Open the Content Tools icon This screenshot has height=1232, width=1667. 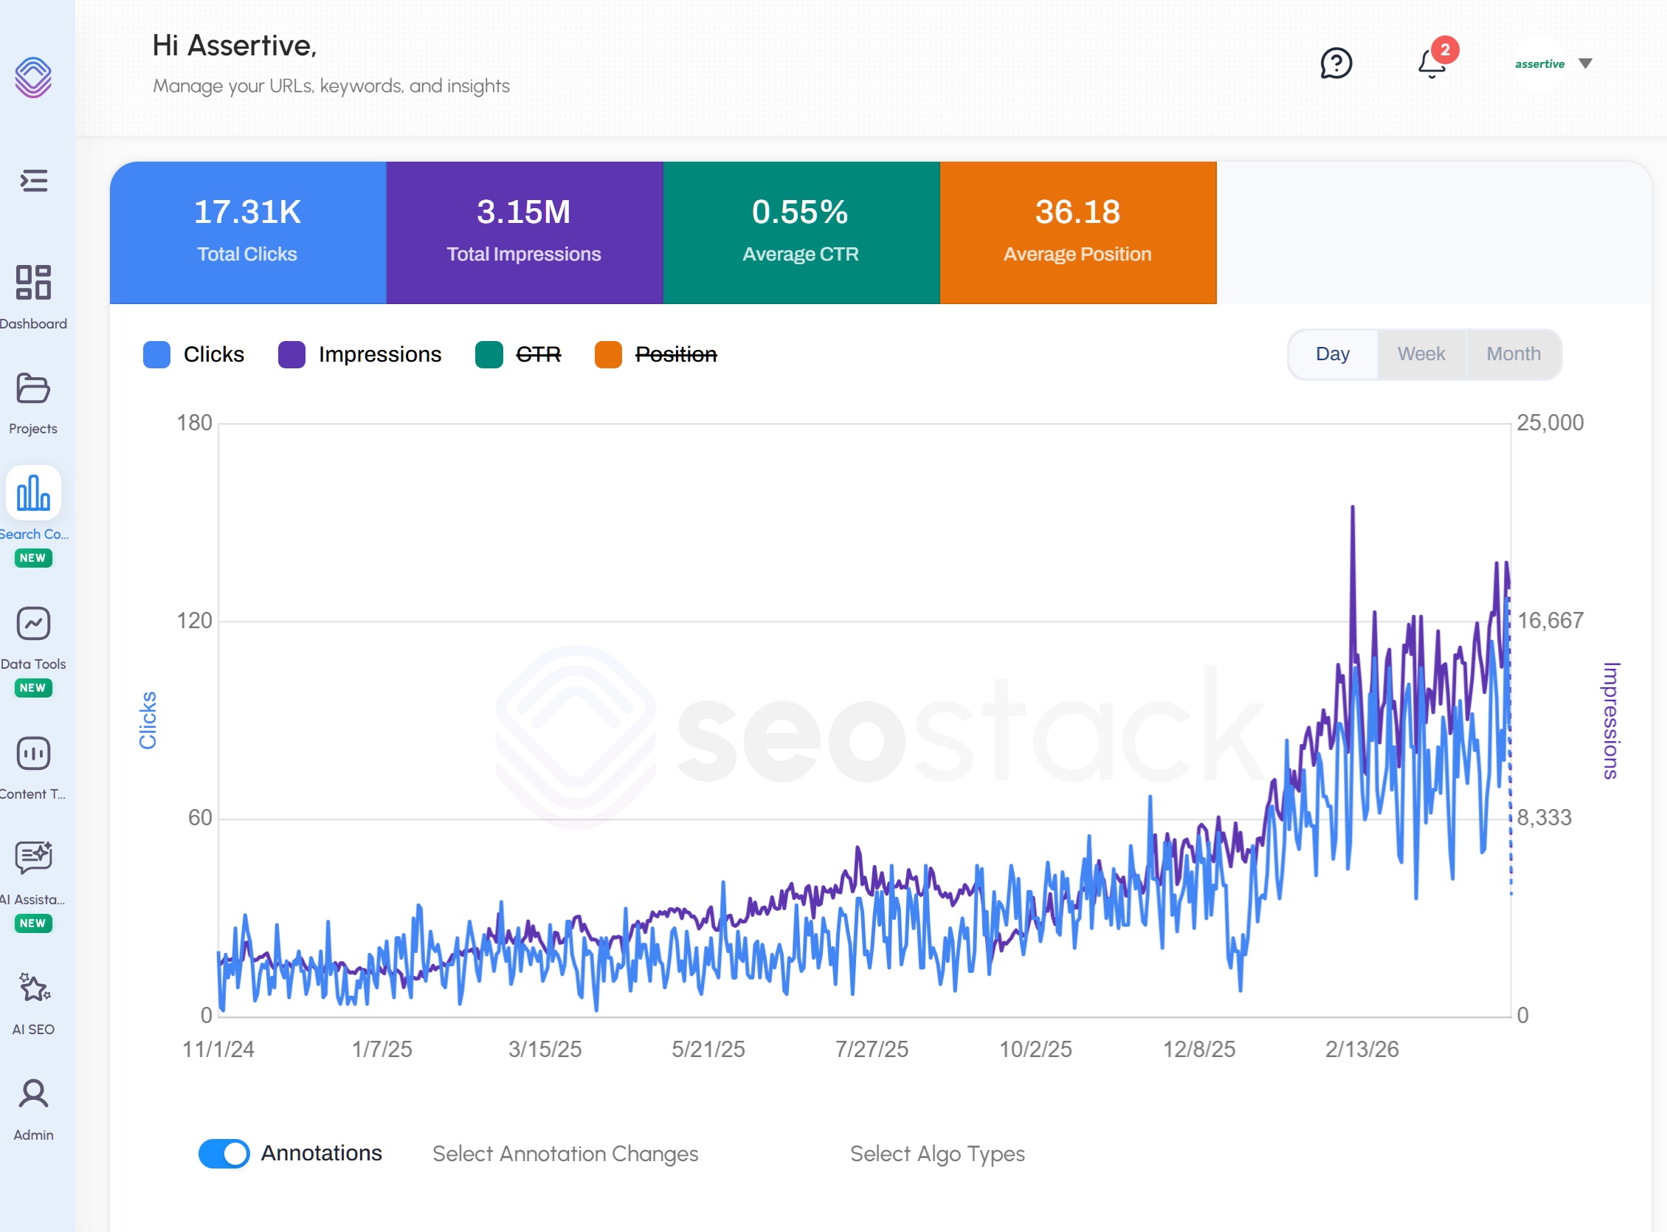33,753
